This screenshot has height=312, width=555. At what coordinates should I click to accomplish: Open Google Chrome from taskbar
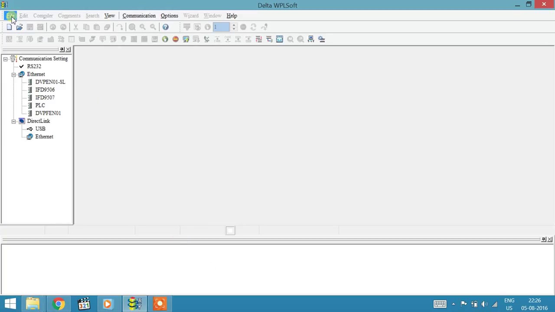(59, 303)
